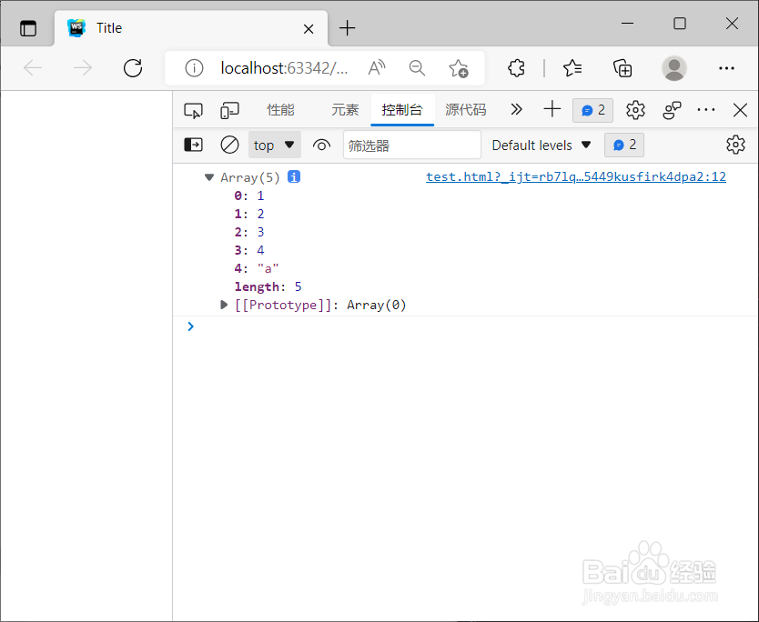Viewport: 759px width, 622px height.
Task: Add a new DevTools tool tab
Action: pos(552,110)
